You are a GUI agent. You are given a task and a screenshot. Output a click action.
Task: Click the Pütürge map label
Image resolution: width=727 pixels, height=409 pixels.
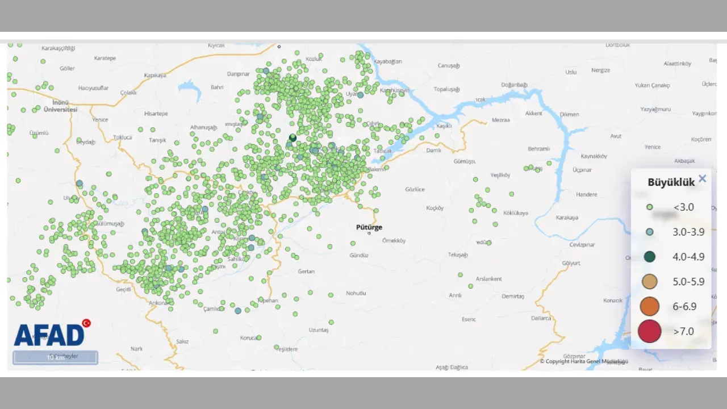(x=369, y=227)
